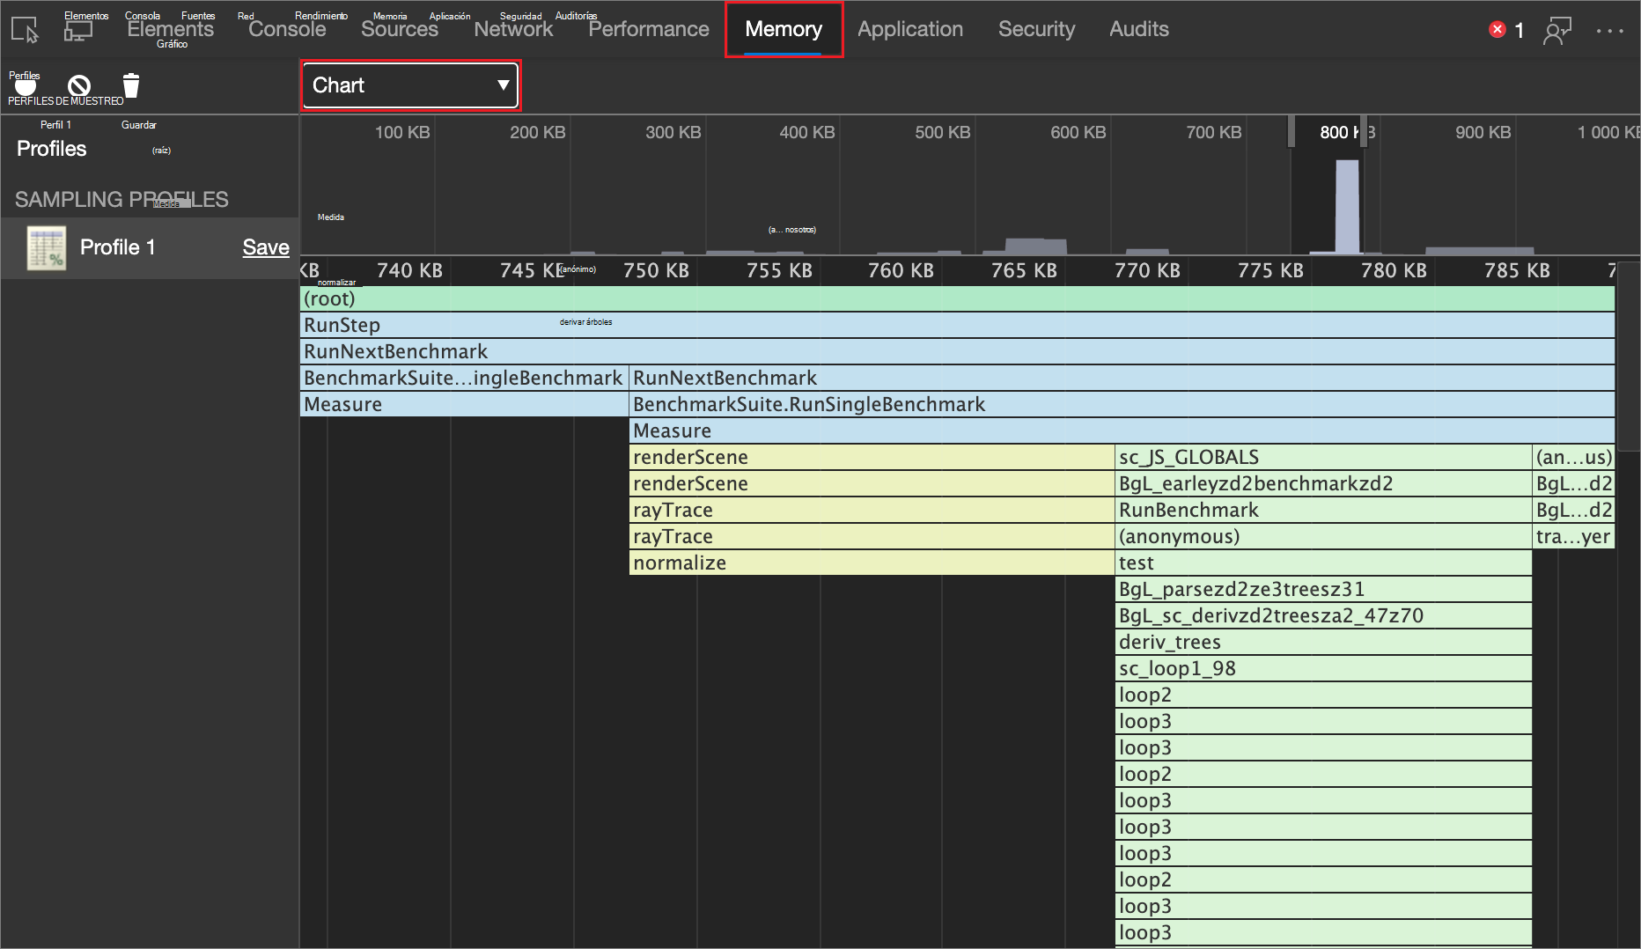Open the feedback icon in the toolbar

(x=1556, y=31)
